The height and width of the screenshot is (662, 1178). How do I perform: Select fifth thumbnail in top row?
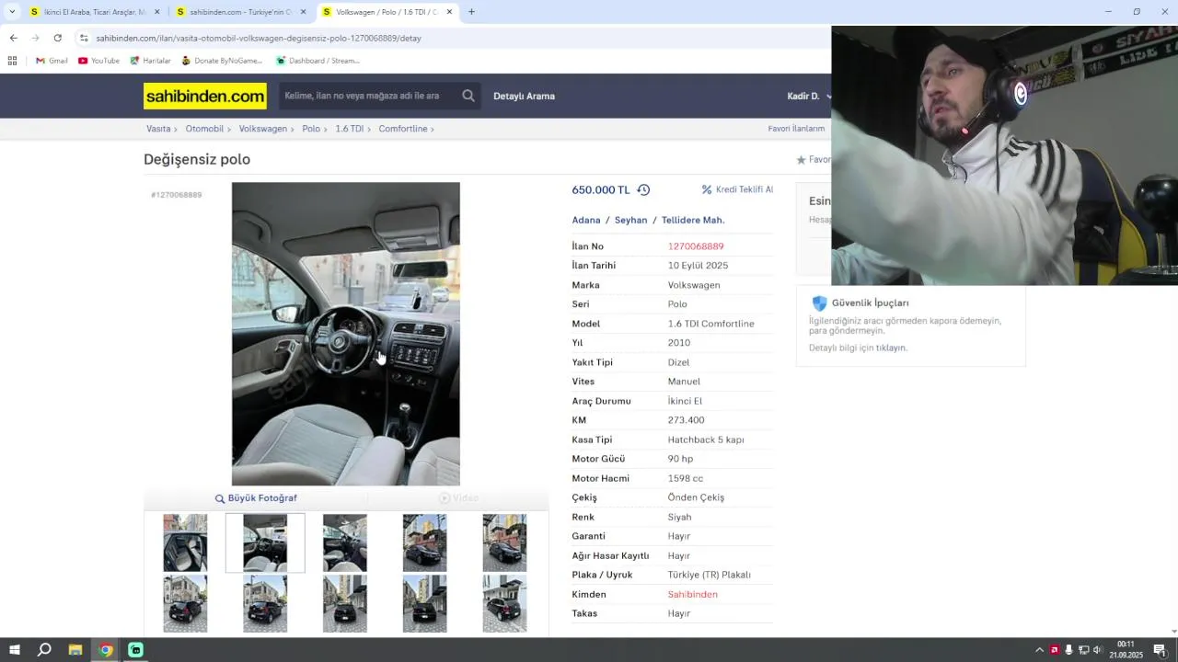(x=505, y=542)
